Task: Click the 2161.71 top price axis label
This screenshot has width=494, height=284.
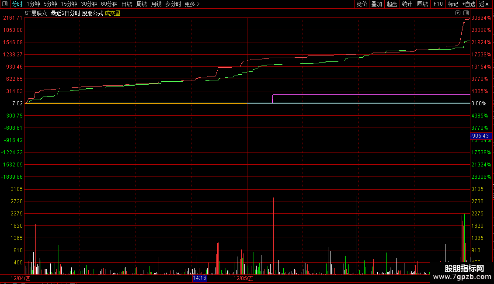Action: pyautogui.click(x=13, y=18)
